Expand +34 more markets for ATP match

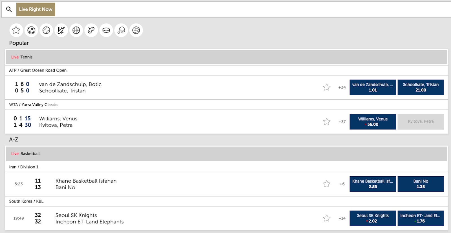click(342, 87)
